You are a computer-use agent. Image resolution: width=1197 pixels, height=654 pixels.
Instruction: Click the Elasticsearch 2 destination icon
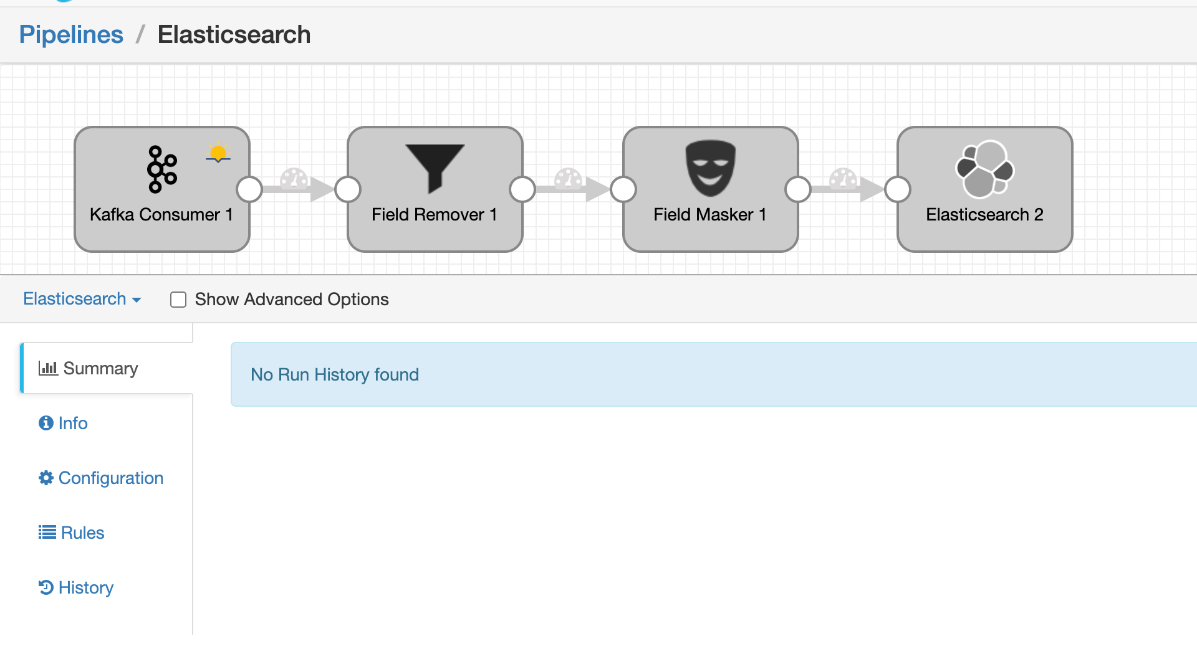(x=985, y=169)
